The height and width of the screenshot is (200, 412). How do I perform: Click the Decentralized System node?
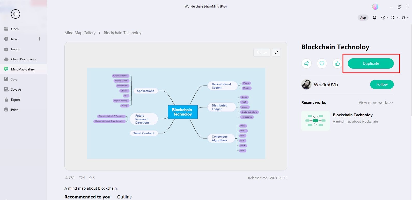[x=223, y=86]
